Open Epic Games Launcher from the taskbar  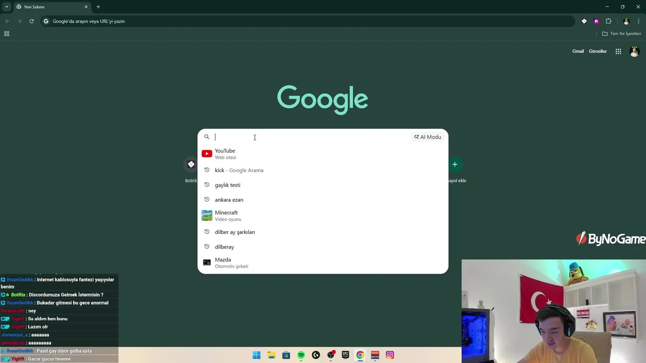(x=346, y=355)
